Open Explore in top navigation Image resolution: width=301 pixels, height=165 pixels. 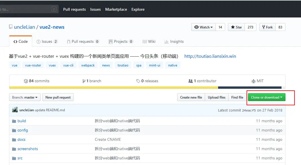(x=138, y=9)
